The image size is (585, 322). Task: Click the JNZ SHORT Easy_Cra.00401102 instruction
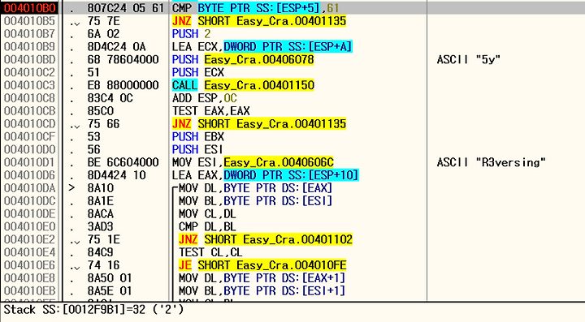(265, 239)
